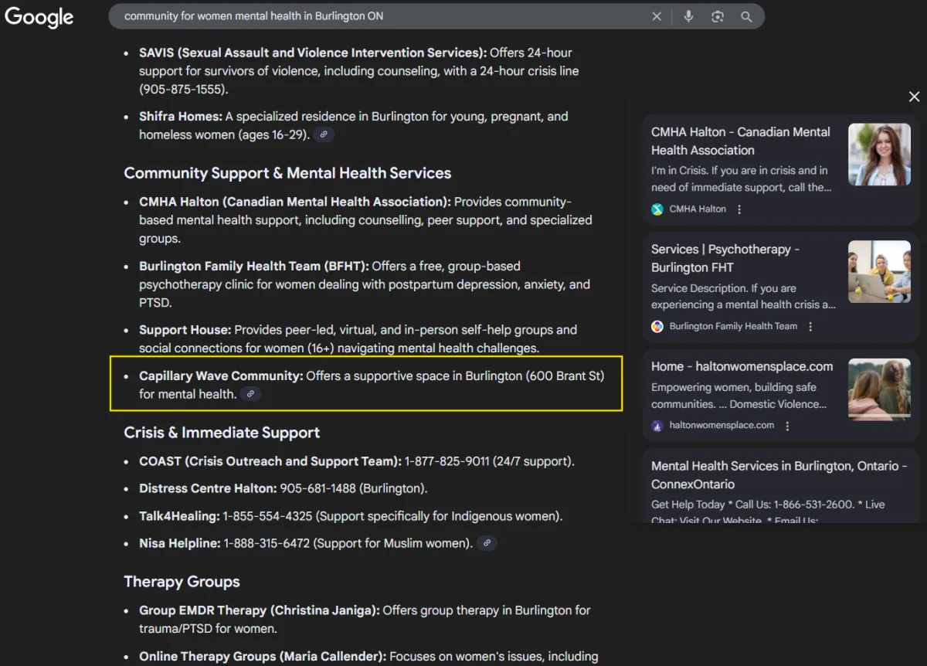The height and width of the screenshot is (666, 927).
Task: Click the Crisis & Immediate Support heading
Action: click(222, 433)
